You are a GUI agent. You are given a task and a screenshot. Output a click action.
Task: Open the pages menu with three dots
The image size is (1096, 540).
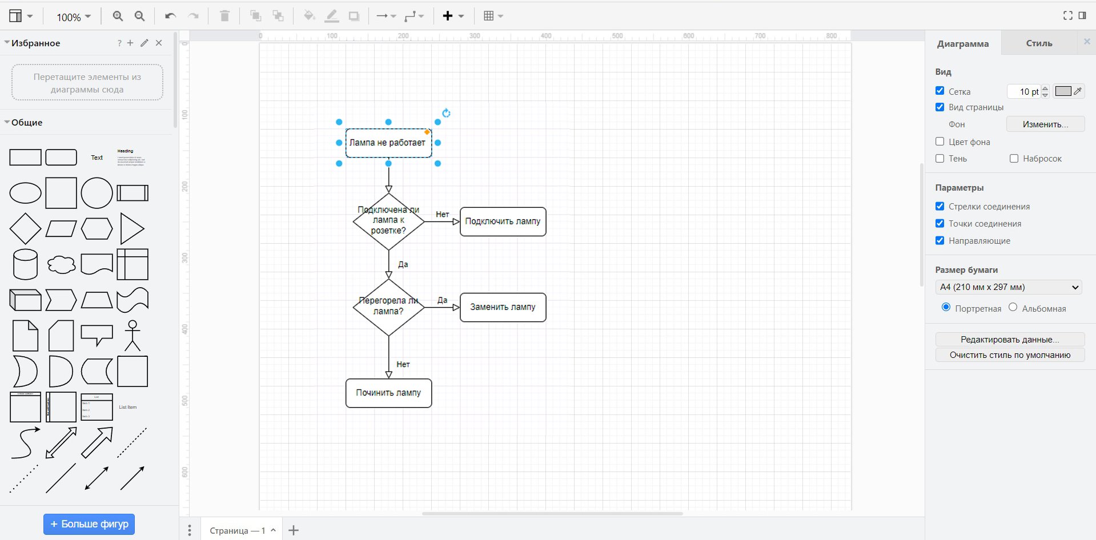pos(190,530)
